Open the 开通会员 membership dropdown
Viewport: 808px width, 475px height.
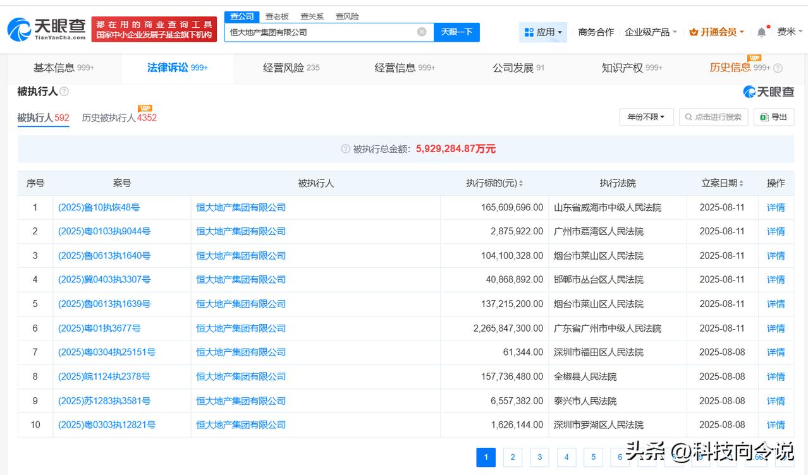716,32
